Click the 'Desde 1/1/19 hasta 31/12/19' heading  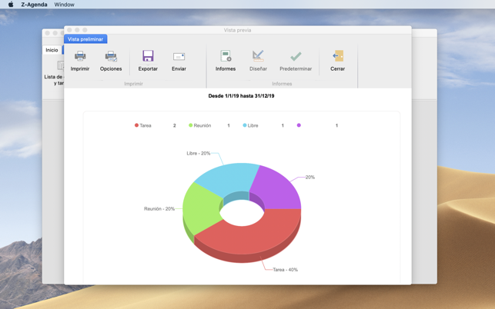(241, 96)
